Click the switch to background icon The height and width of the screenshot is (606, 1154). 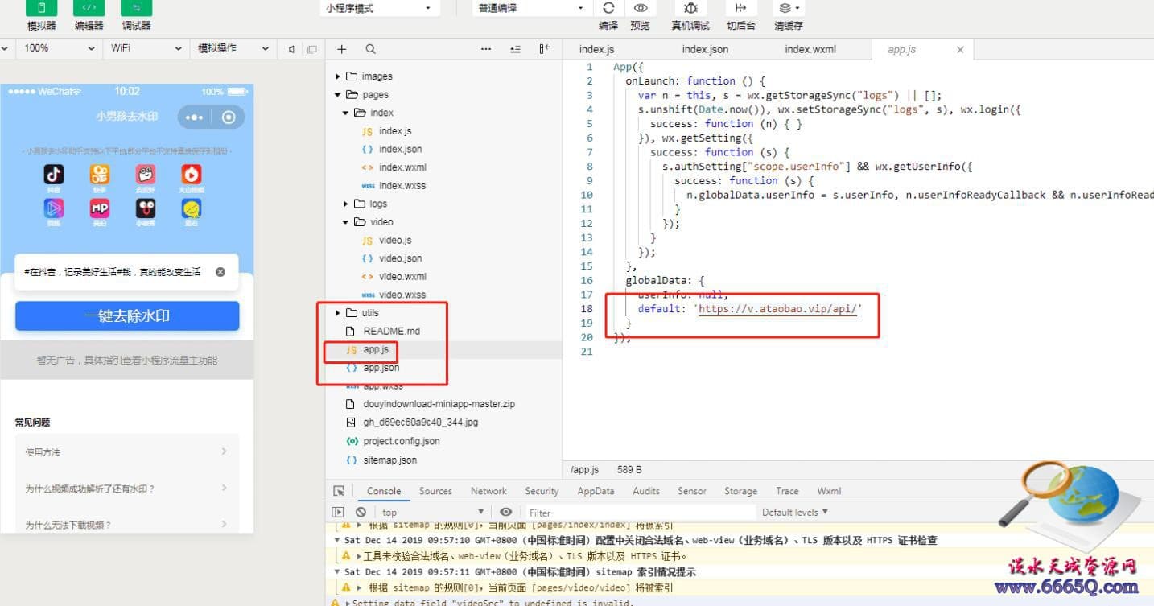click(741, 8)
